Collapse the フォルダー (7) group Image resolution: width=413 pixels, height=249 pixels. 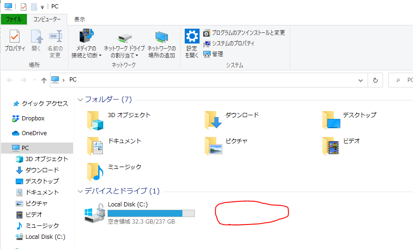point(80,100)
